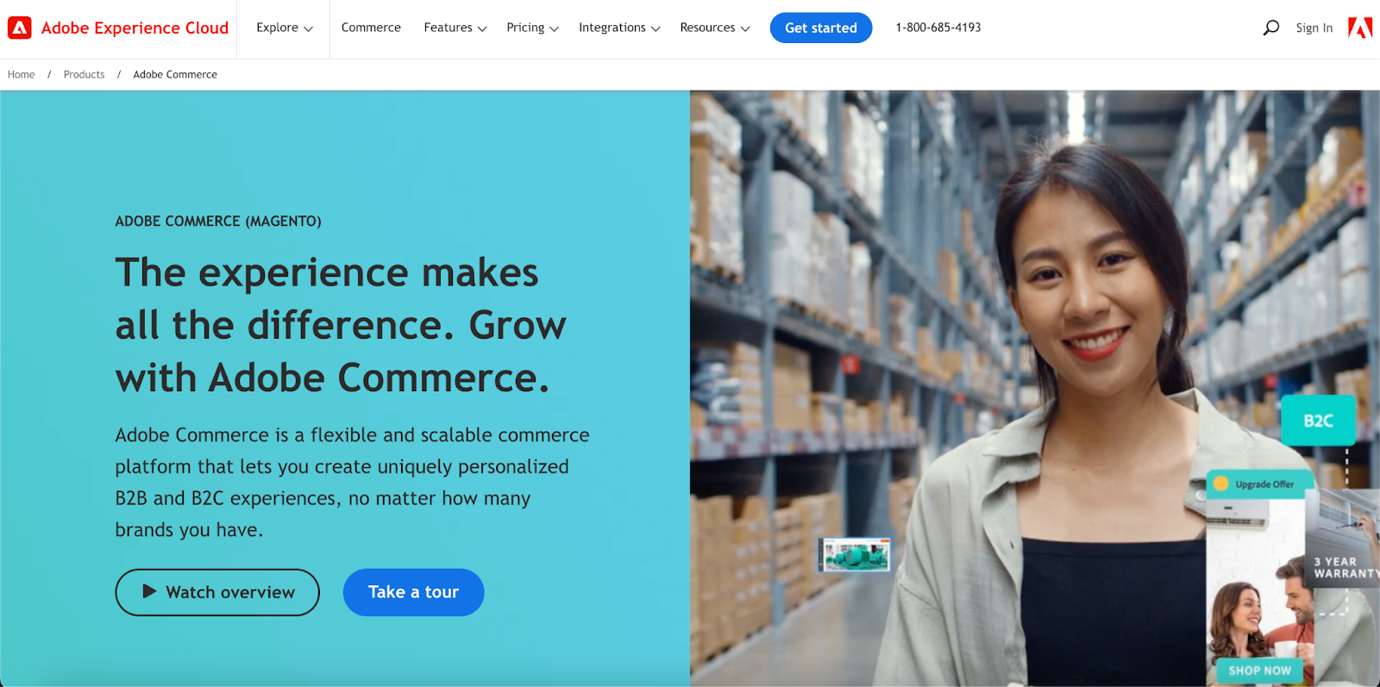
Task: Click the Adobe Experience Cloud logo icon
Action: click(x=19, y=28)
